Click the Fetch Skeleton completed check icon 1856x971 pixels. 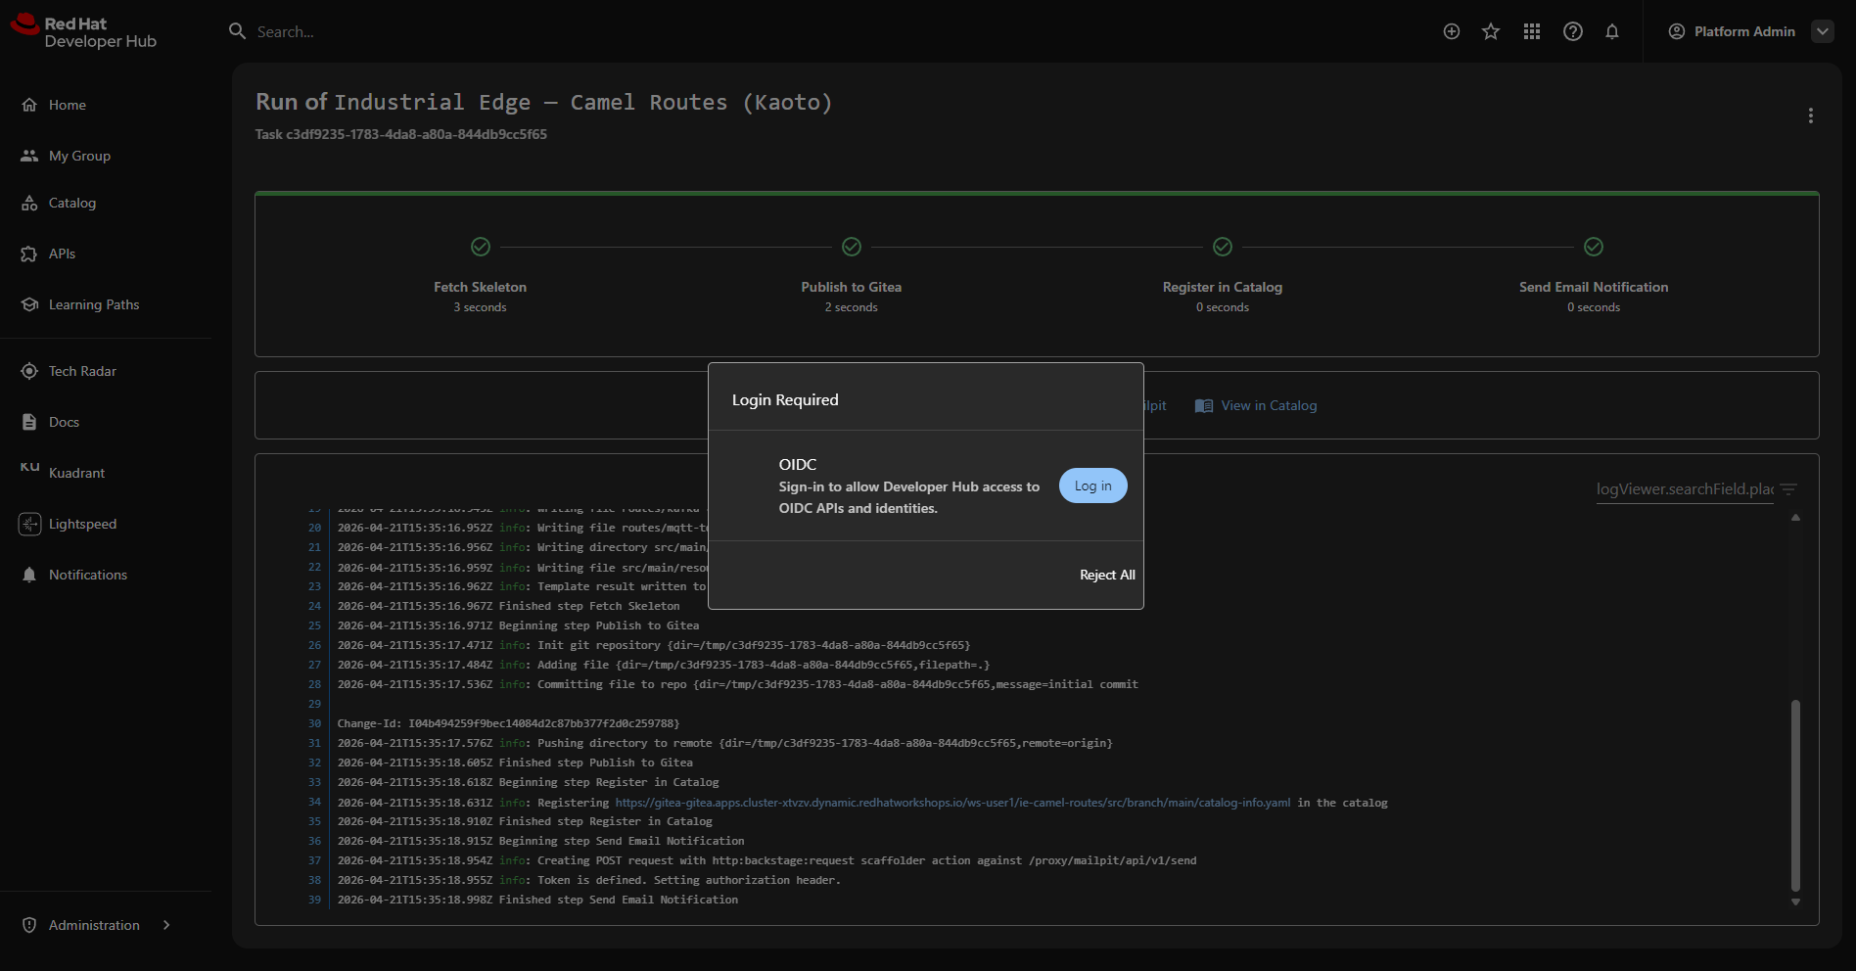click(481, 247)
